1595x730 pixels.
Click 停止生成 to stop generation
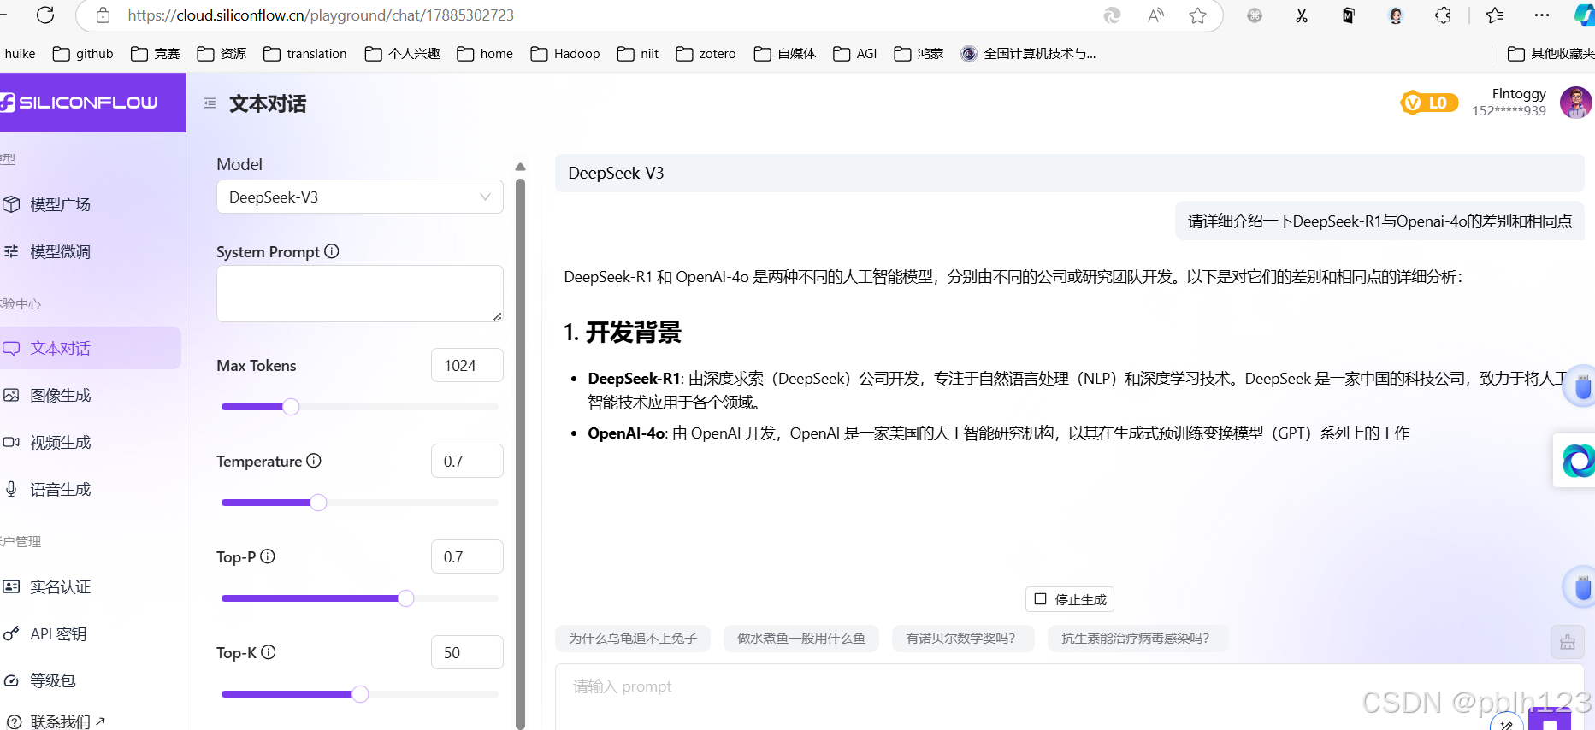(1070, 599)
